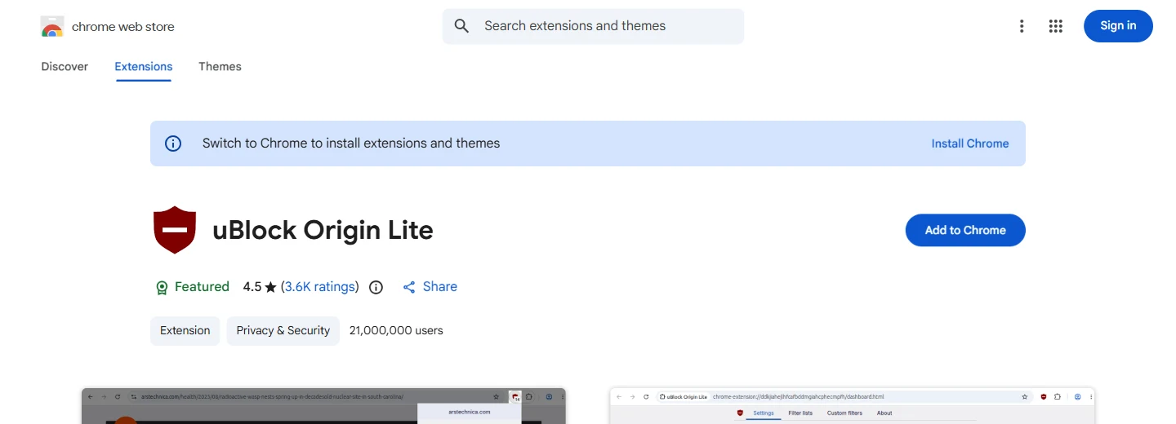Click the Extension category chip

click(185, 331)
